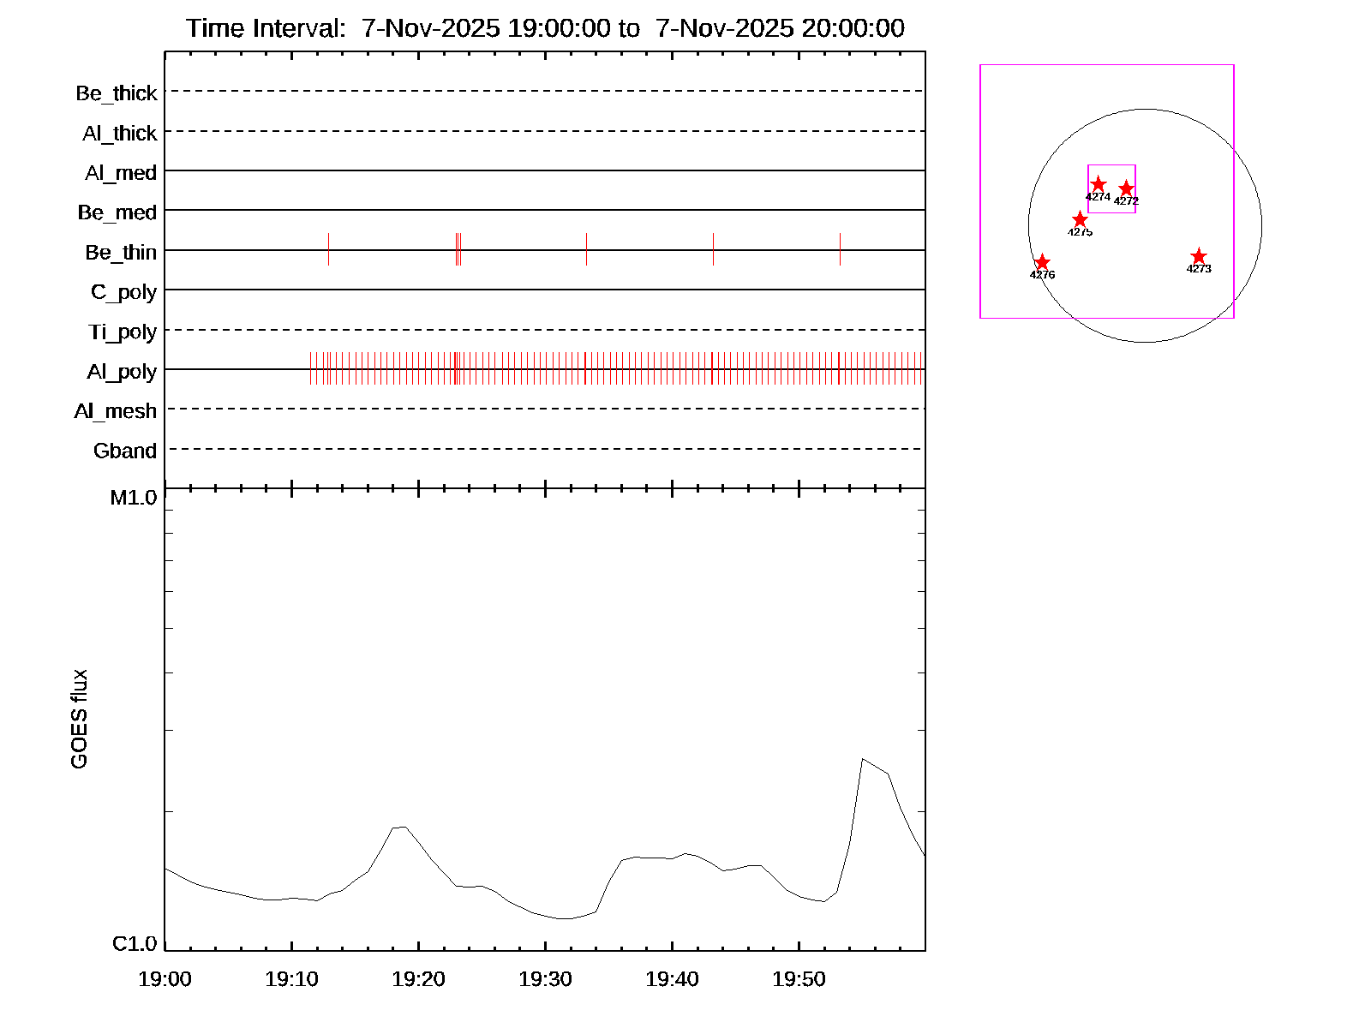Viewport: 1371px width, 1028px height.
Task: Click the red star for region 4273
Action: (1199, 256)
